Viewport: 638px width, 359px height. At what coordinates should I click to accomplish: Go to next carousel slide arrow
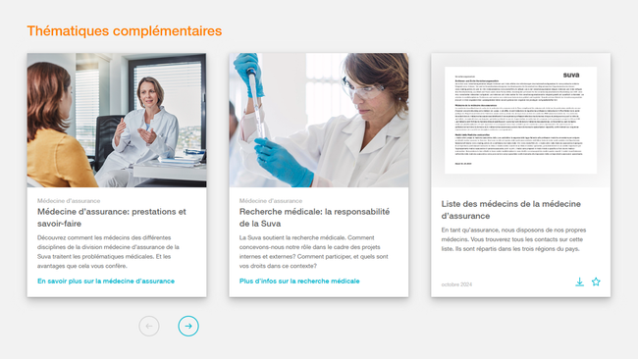click(x=188, y=326)
